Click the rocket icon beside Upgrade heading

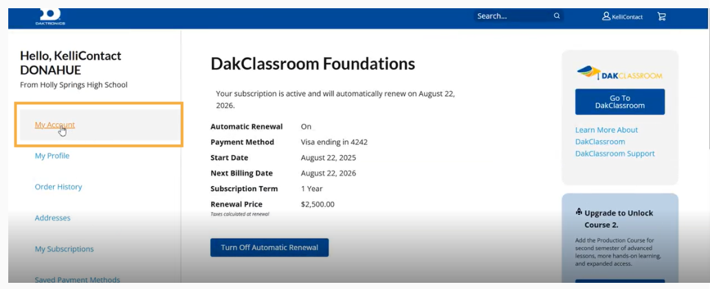(579, 212)
